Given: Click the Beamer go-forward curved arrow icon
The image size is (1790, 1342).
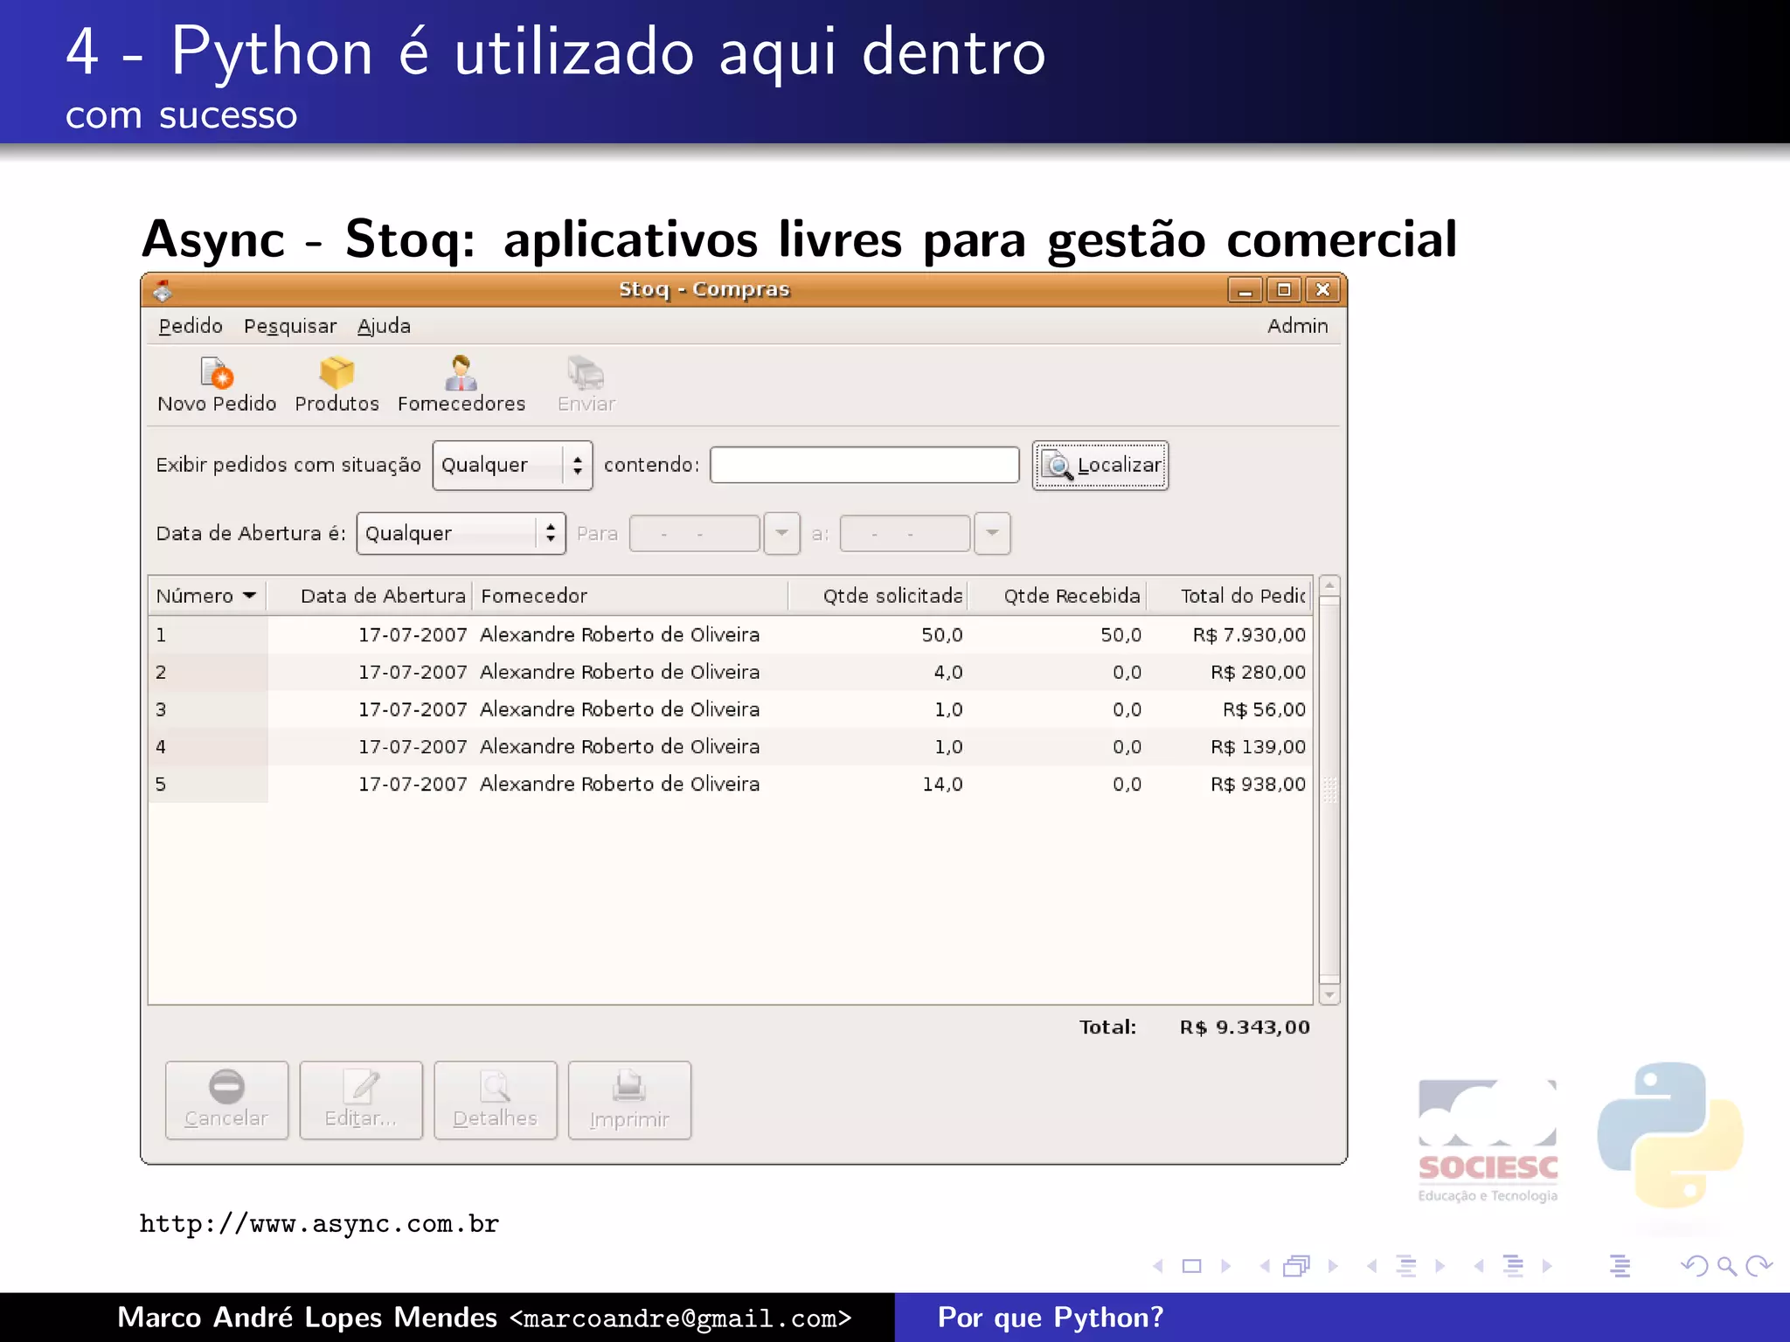Looking at the screenshot, I should 1758,1266.
